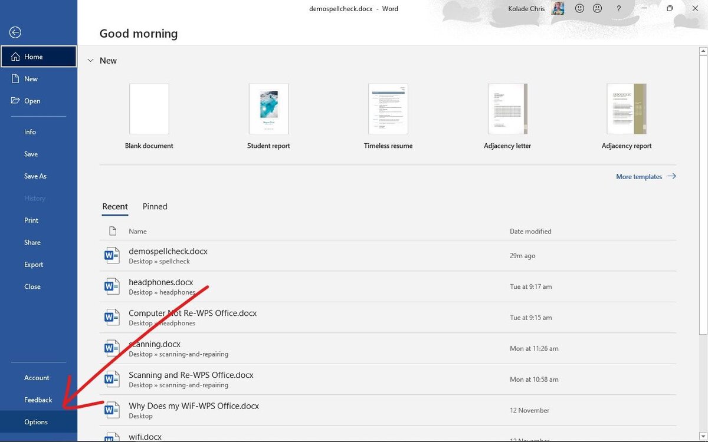Sort by the Date modified column header
Screen dimensions: 708x442
530,232
